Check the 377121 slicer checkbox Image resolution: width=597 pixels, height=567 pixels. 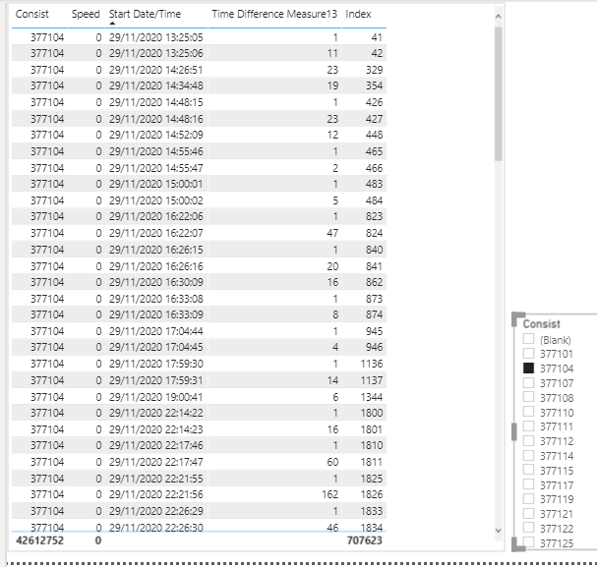pyautogui.click(x=528, y=513)
